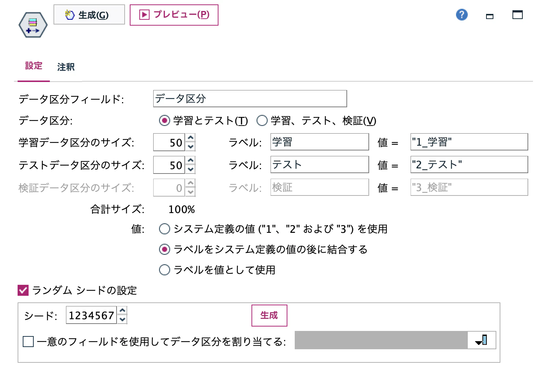Image resolution: width=544 pixels, height=369 pixels.
Task: Click the seed 生成 button
Action: [269, 315]
